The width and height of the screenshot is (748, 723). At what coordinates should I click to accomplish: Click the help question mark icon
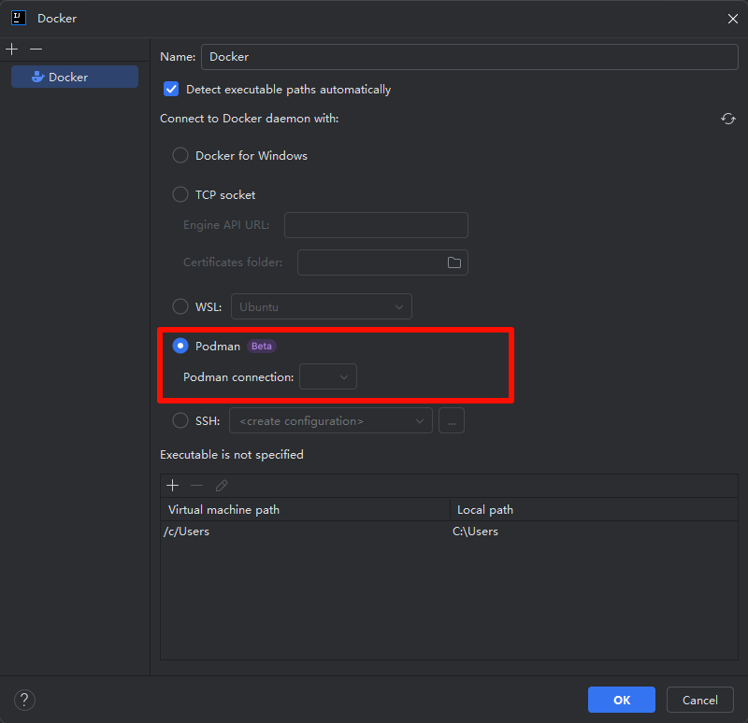pos(25,700)
